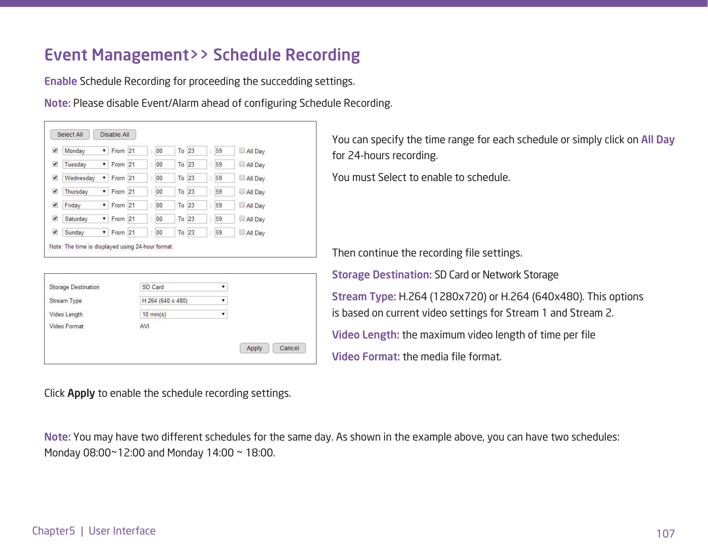Tick All Day in the Wednesday row
The height and width of the screenshot is (547, 708).
coord(242,178)
